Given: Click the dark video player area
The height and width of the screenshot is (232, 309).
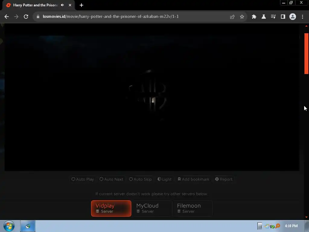Looking at the screenshot, I should coord(152,97).
